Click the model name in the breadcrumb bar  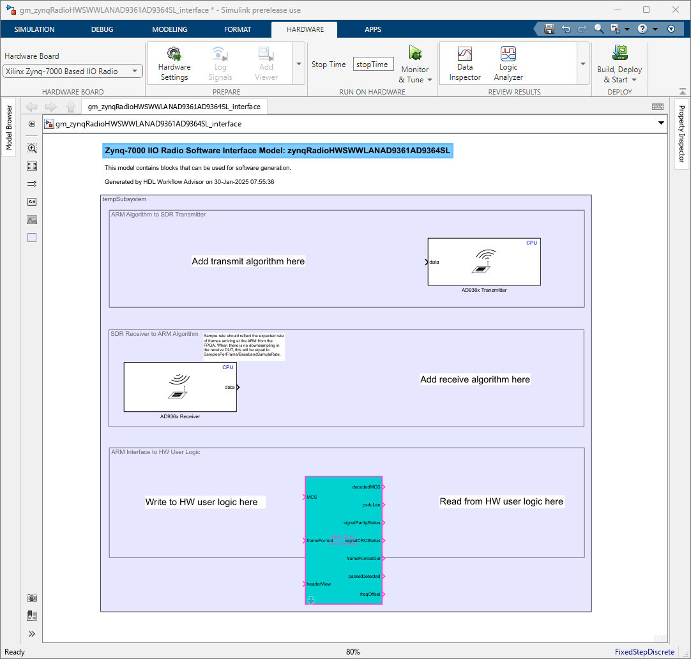(x=148, y=124)
